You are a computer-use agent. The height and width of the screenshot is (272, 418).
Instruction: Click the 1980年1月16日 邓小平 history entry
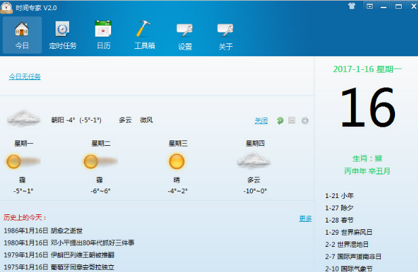[69, 243]
